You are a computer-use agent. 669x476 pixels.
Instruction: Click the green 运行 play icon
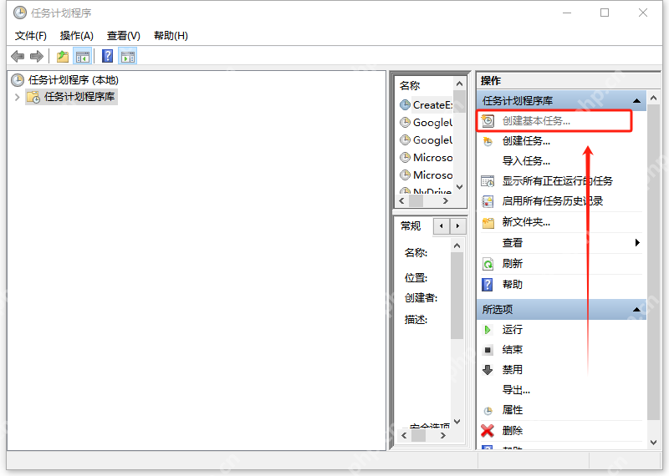pos(488,329)
